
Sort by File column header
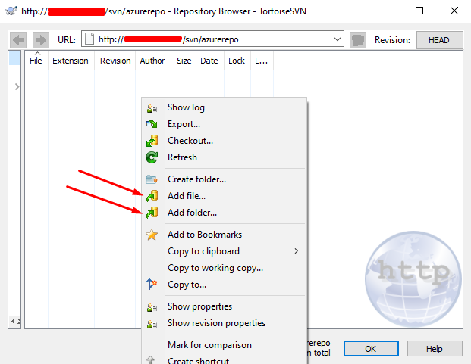36,61
